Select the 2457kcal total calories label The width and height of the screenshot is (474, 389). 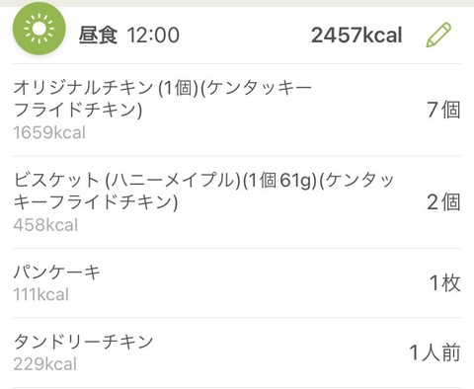[x=356, y=36]
